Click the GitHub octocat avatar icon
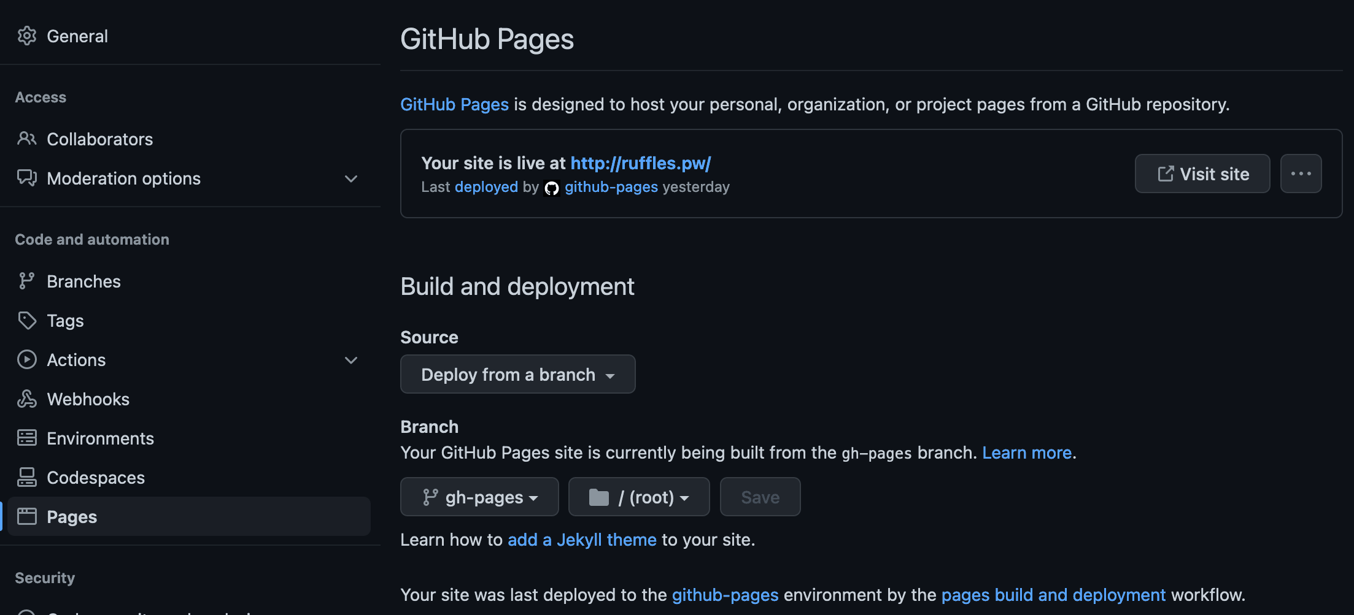This screenshot has height=615, width=1354. coord(552,188)
